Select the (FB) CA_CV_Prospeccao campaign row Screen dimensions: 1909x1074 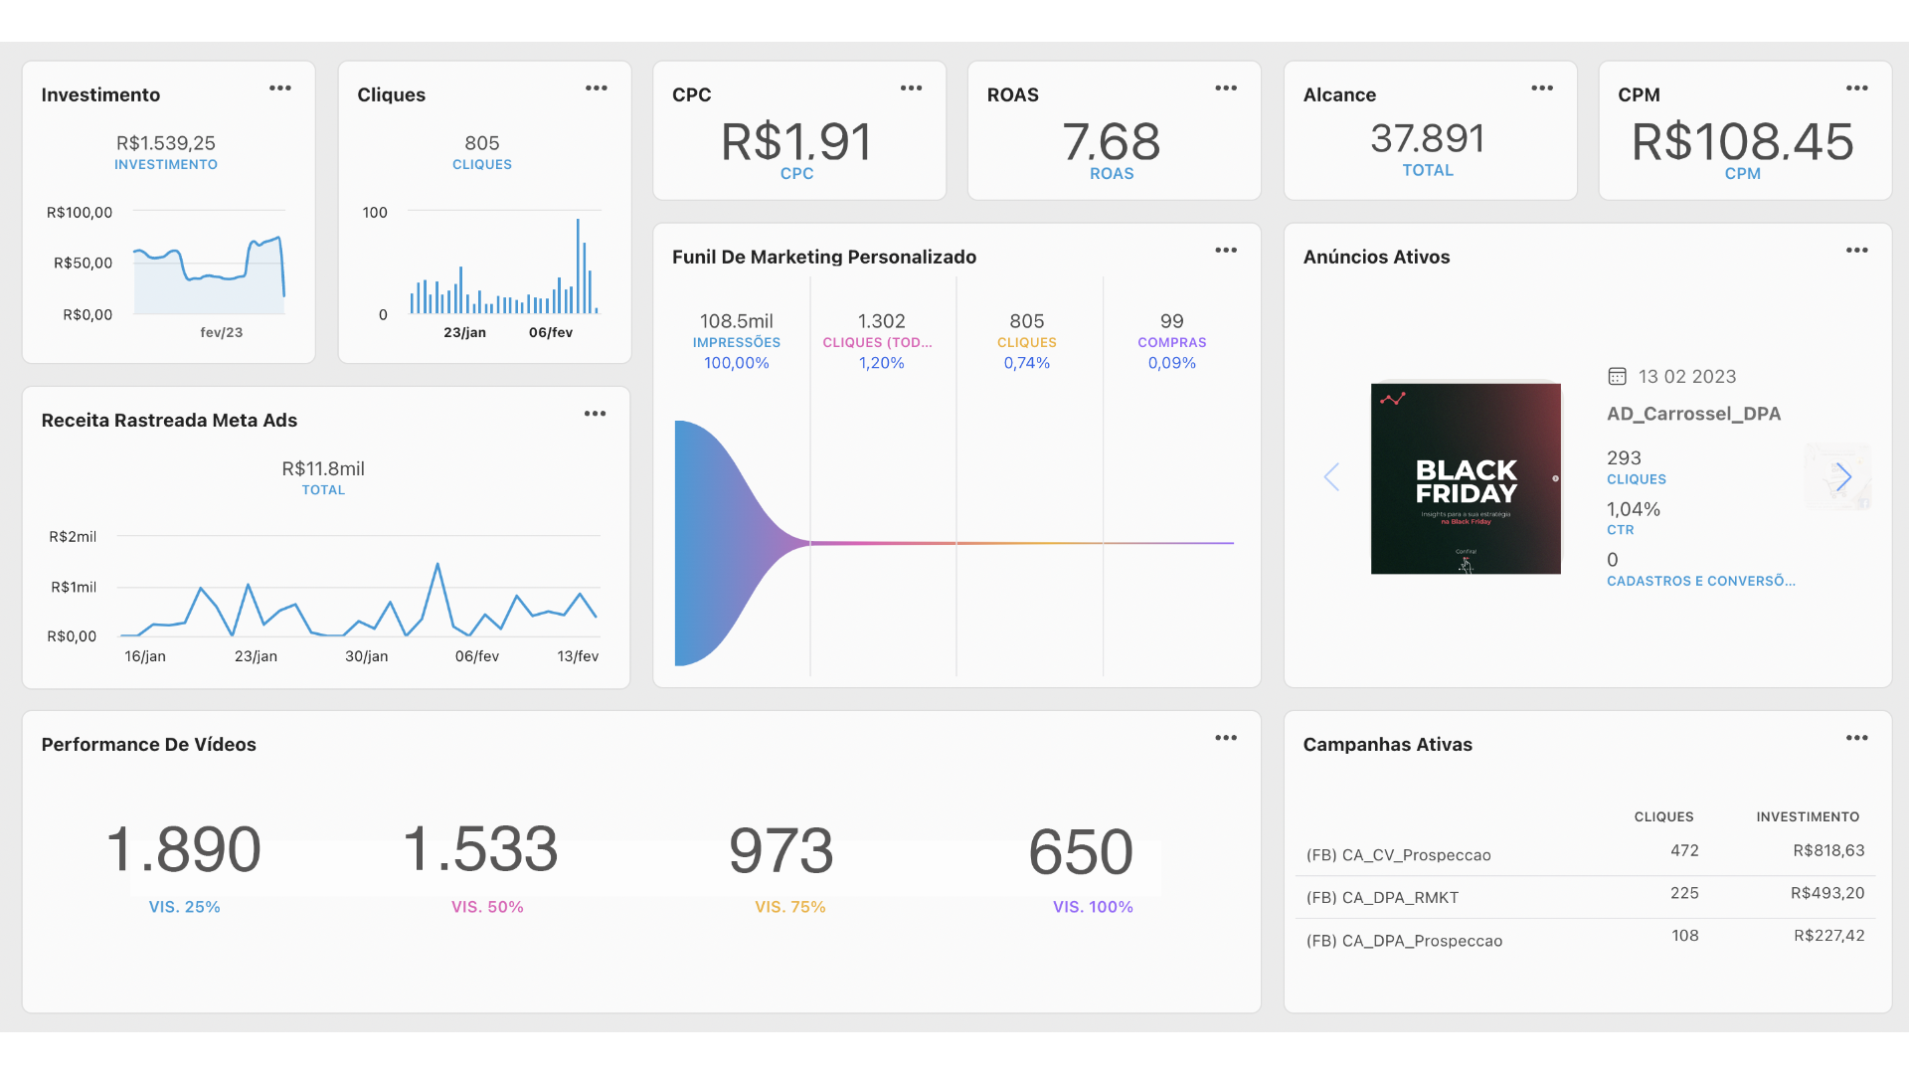point(1399,855)
